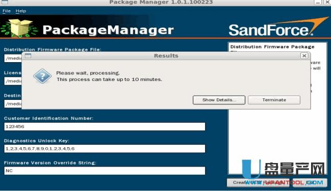This screenshot has height=191, width=331.
Task: Click the 'Distribution Firmware Package File:' label
Action: coord(53,49)
